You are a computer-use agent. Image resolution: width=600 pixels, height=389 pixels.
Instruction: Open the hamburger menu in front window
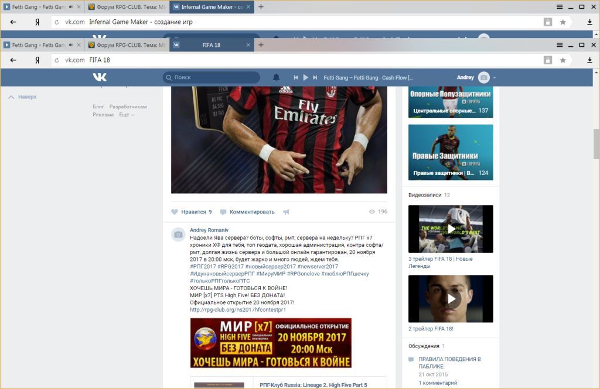[x=560, y=44]
